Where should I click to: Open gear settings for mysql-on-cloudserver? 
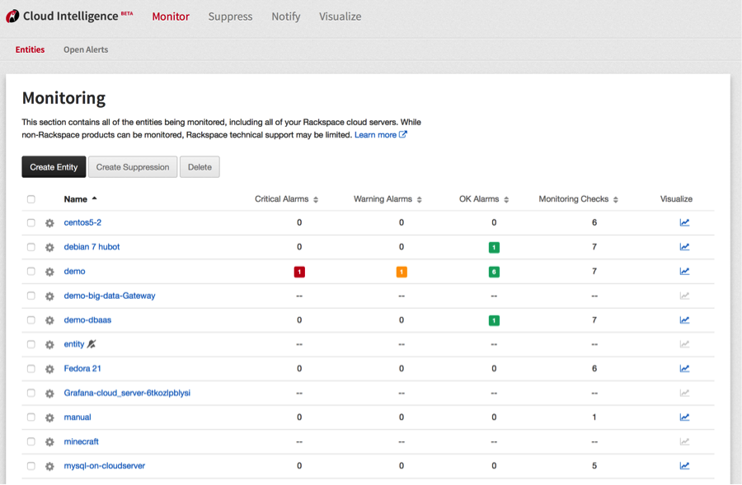49,467
